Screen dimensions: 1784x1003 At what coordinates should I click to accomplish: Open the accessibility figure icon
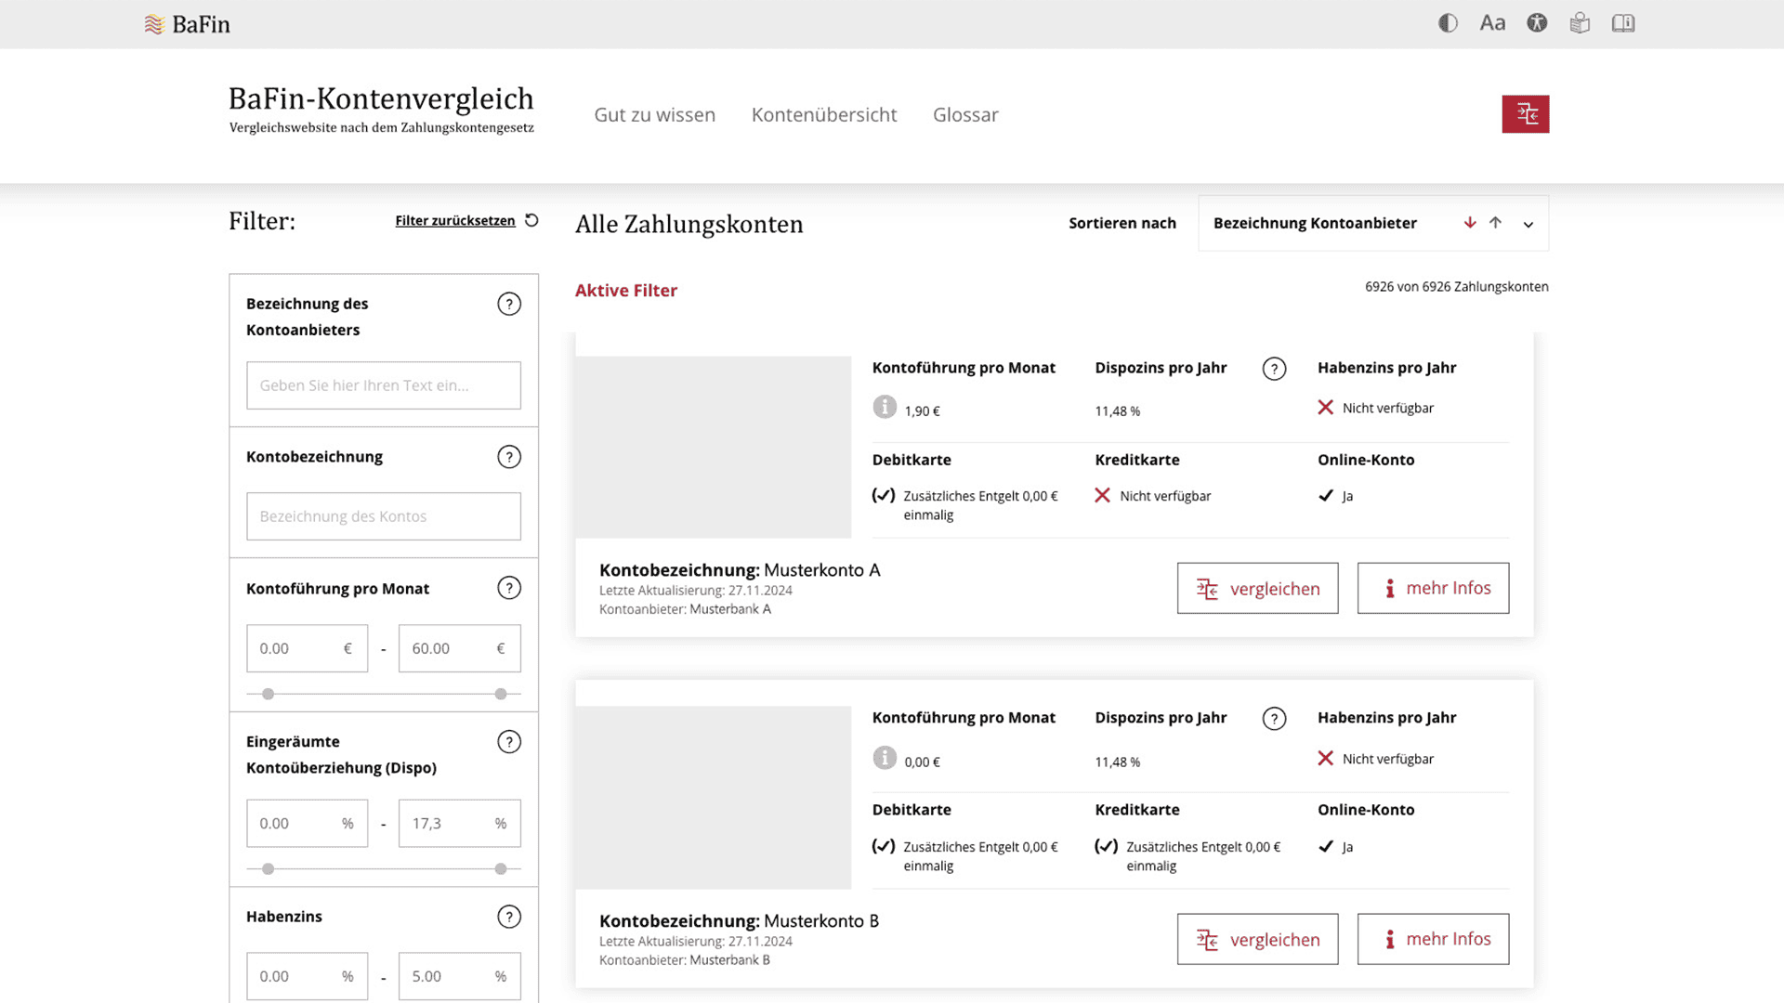click(x=1537, y=23)
